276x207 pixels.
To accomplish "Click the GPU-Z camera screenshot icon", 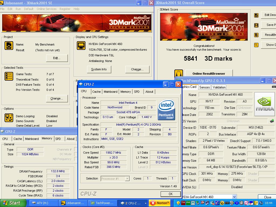I will [x=274, y=87].
